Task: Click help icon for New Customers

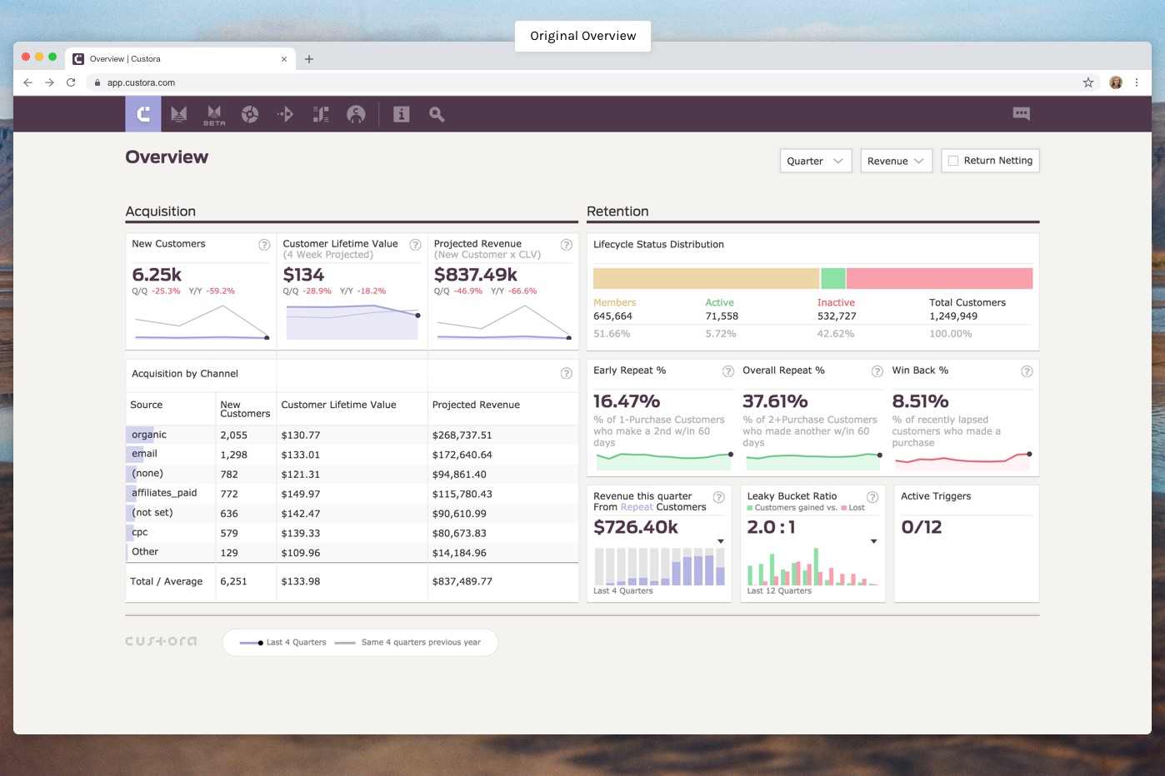Action: (x=264, y=245)
